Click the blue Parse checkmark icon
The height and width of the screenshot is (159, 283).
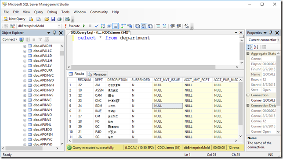(97, 26)
